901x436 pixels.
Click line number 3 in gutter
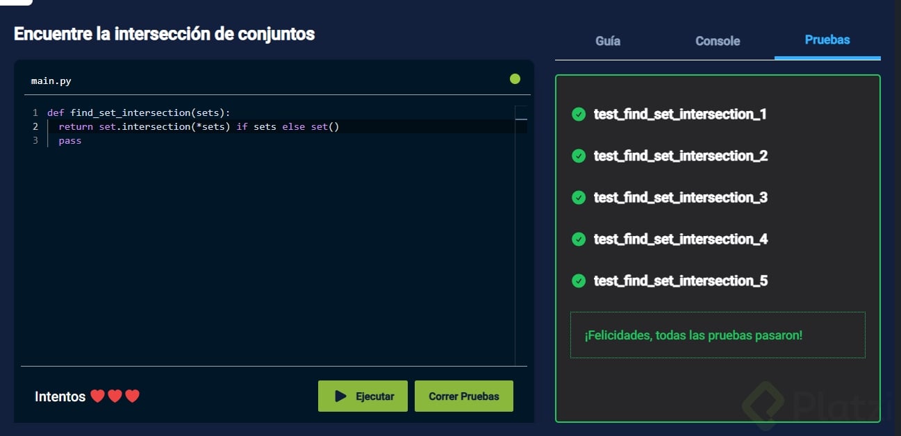(35, 140)
